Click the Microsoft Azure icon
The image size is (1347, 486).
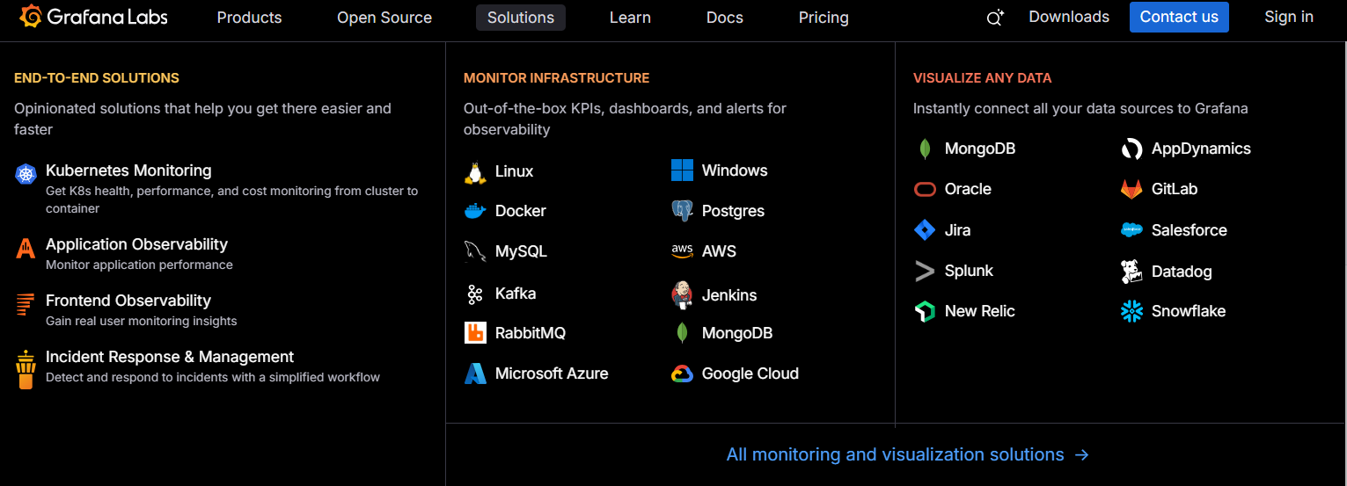pyautogui.click(x=475, y=374)
